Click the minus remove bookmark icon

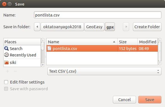[x=15, y=71]
